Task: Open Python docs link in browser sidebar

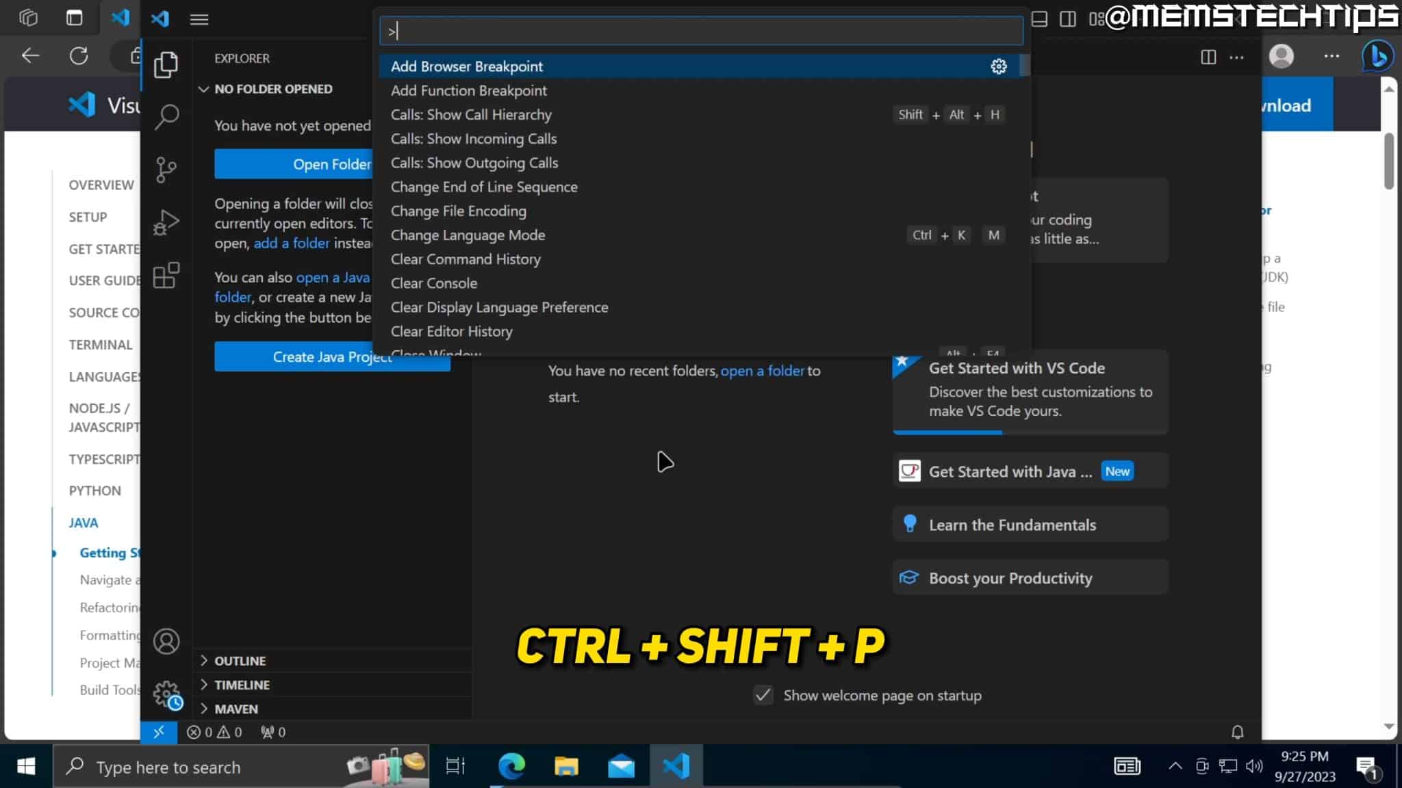Action: [94, 490]
